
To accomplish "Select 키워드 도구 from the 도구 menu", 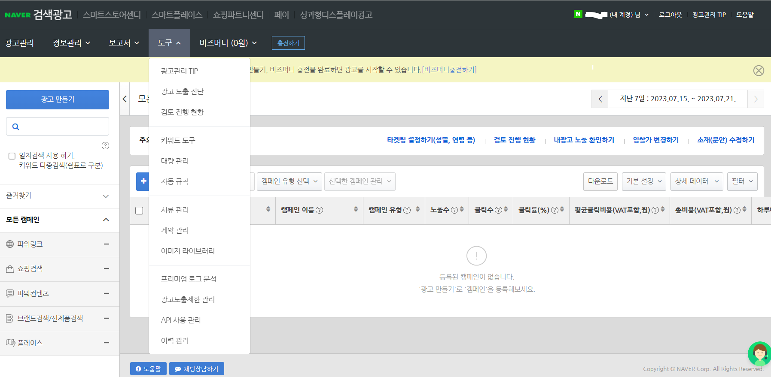I will click(x=178, y=140).
